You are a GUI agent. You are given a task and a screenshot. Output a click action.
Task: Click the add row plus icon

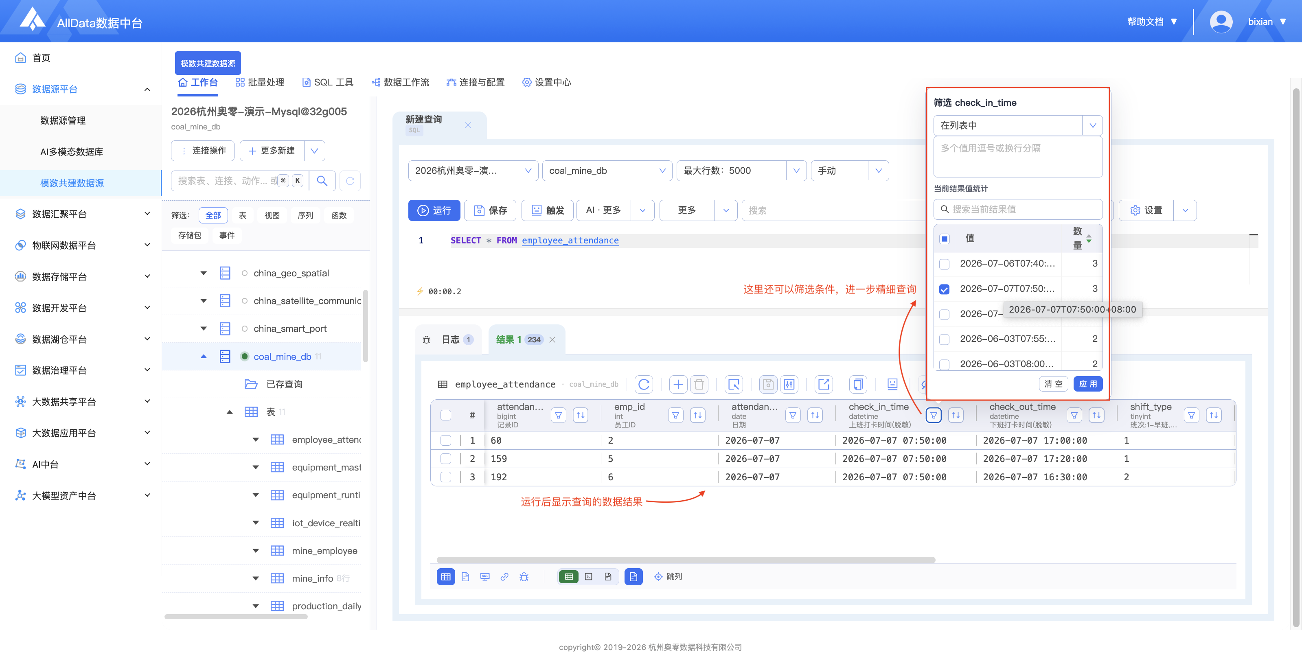[x=678, y=384]
